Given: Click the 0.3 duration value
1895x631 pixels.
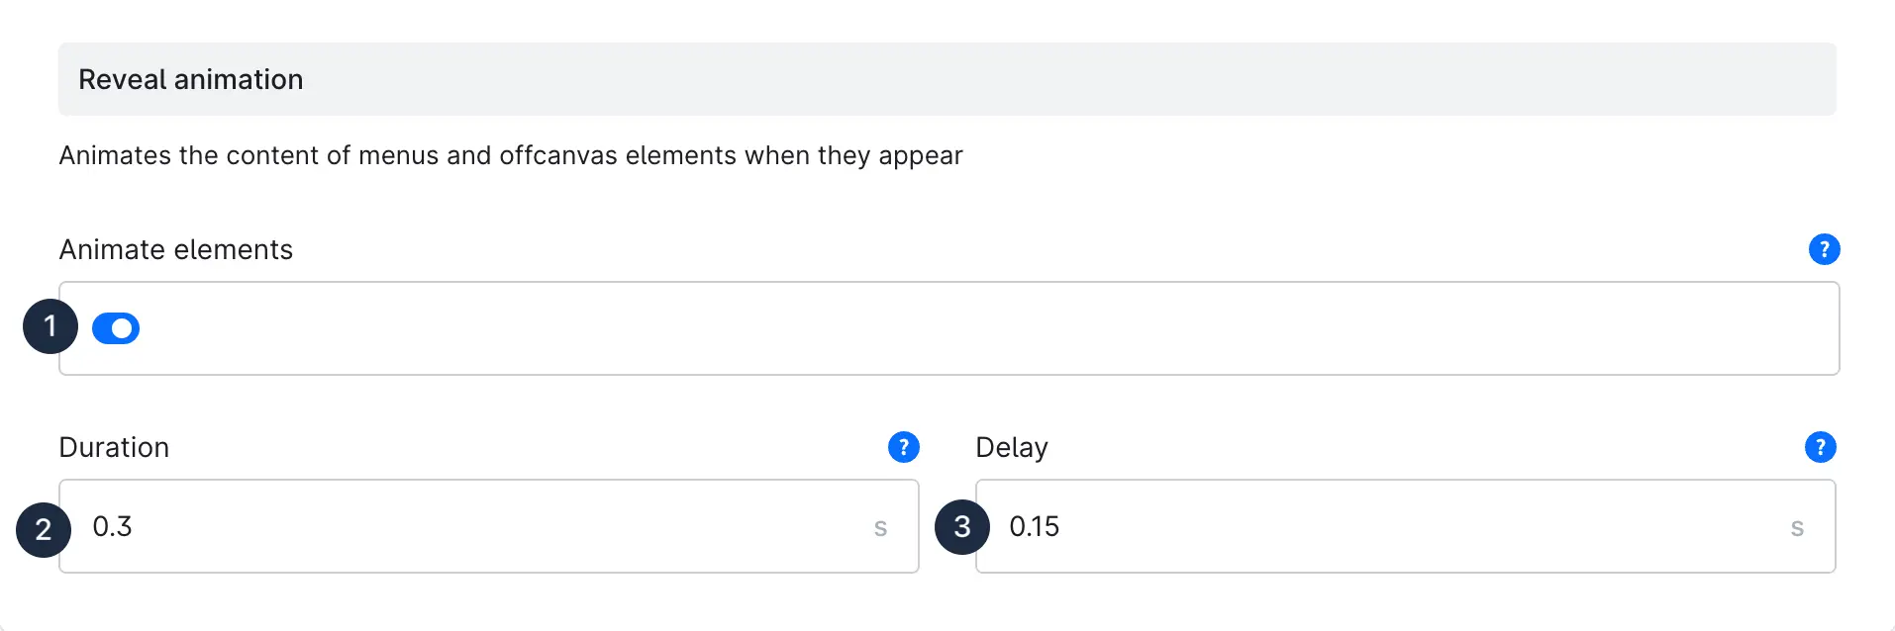Looking at the screenshot, I should (x=112, y=526).
